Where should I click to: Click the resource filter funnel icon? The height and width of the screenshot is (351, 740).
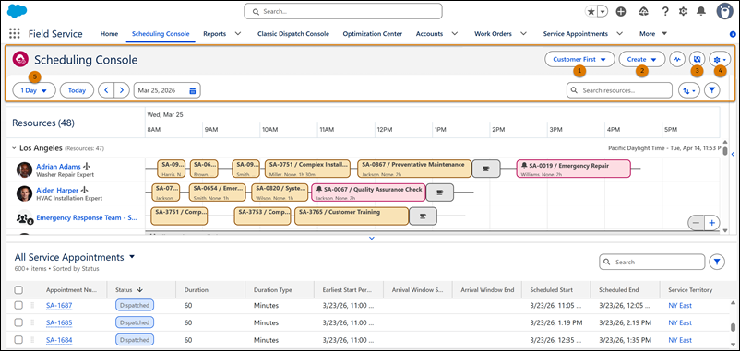pos(711,90)
